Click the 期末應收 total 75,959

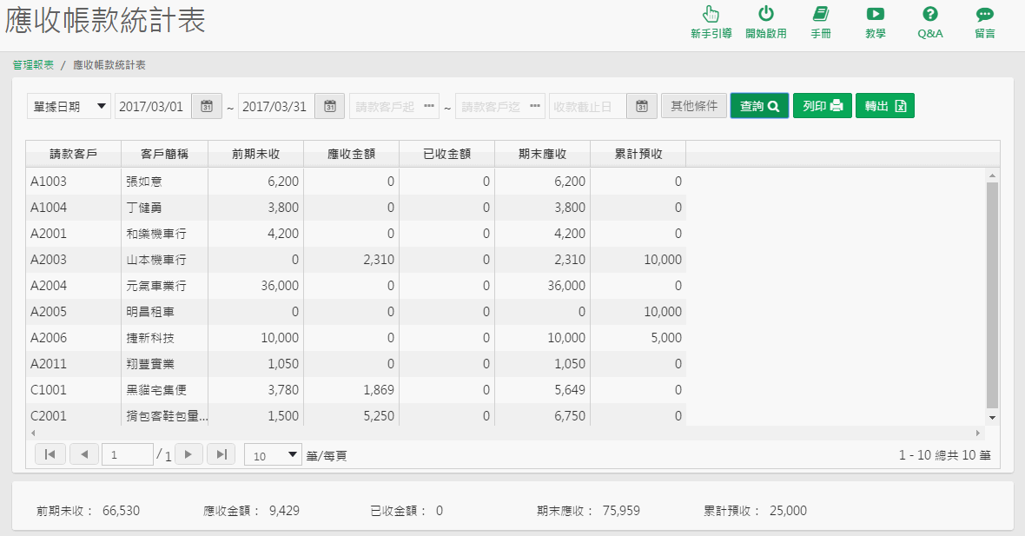tap(621, 511)
